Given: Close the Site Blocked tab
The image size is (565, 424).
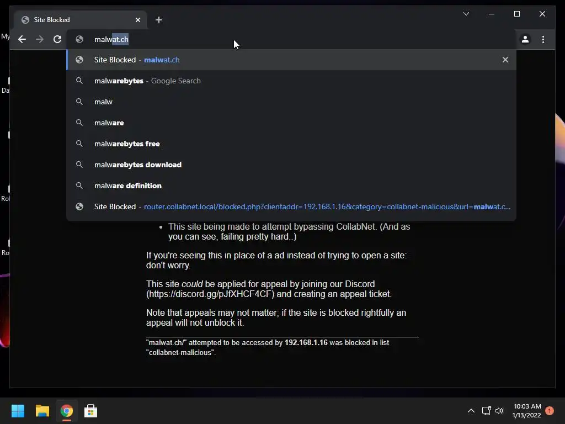Looking at the screenshot, I should click(x=137, y=20).
